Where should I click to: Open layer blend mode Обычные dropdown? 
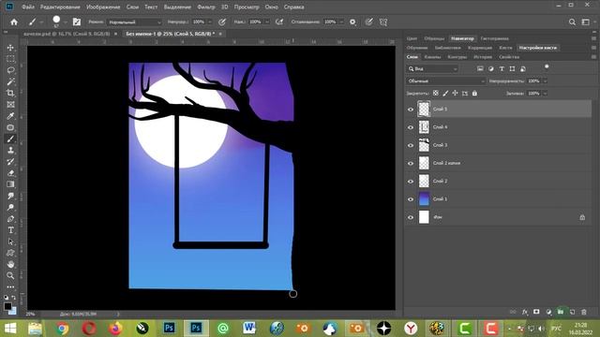coord(445,81)
